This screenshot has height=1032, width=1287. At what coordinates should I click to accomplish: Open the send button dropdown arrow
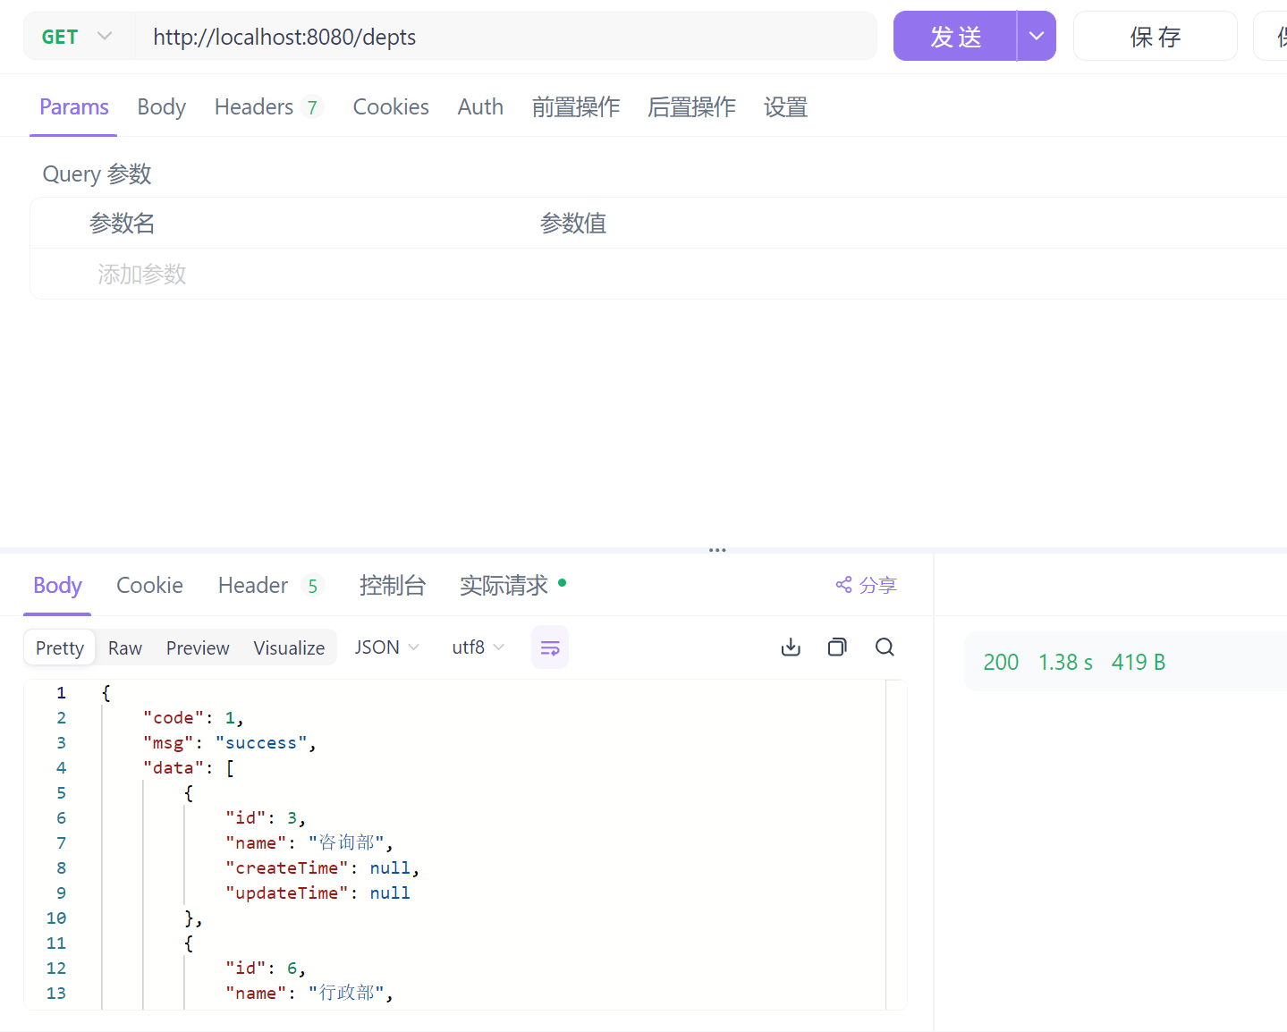click(1037, 37)
